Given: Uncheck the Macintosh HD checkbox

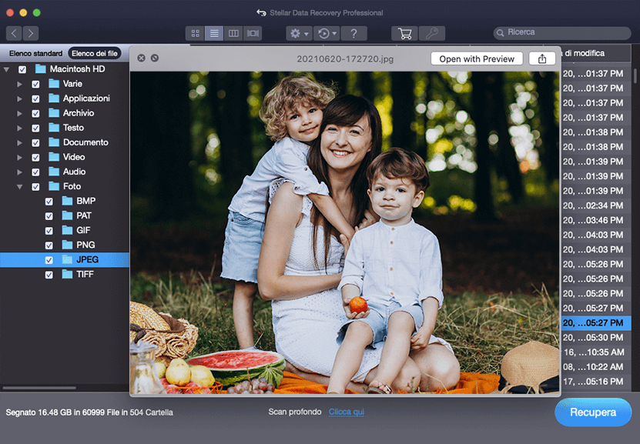Looking at the screenshot, I should [x=22, y=69].
